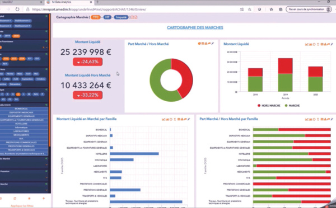Click edit pencil icon in Montant Liquidé panel
The width and height of the screenshot is (336, 208).
pos(332,44)
